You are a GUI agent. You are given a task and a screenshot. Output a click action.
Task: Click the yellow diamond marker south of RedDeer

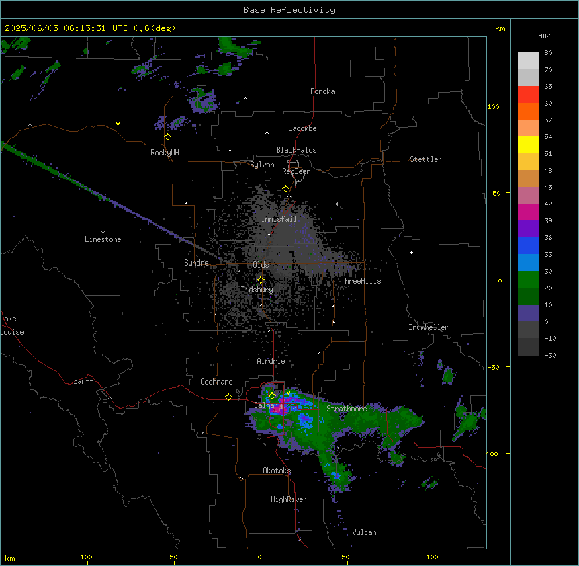(x=286, y=189)
